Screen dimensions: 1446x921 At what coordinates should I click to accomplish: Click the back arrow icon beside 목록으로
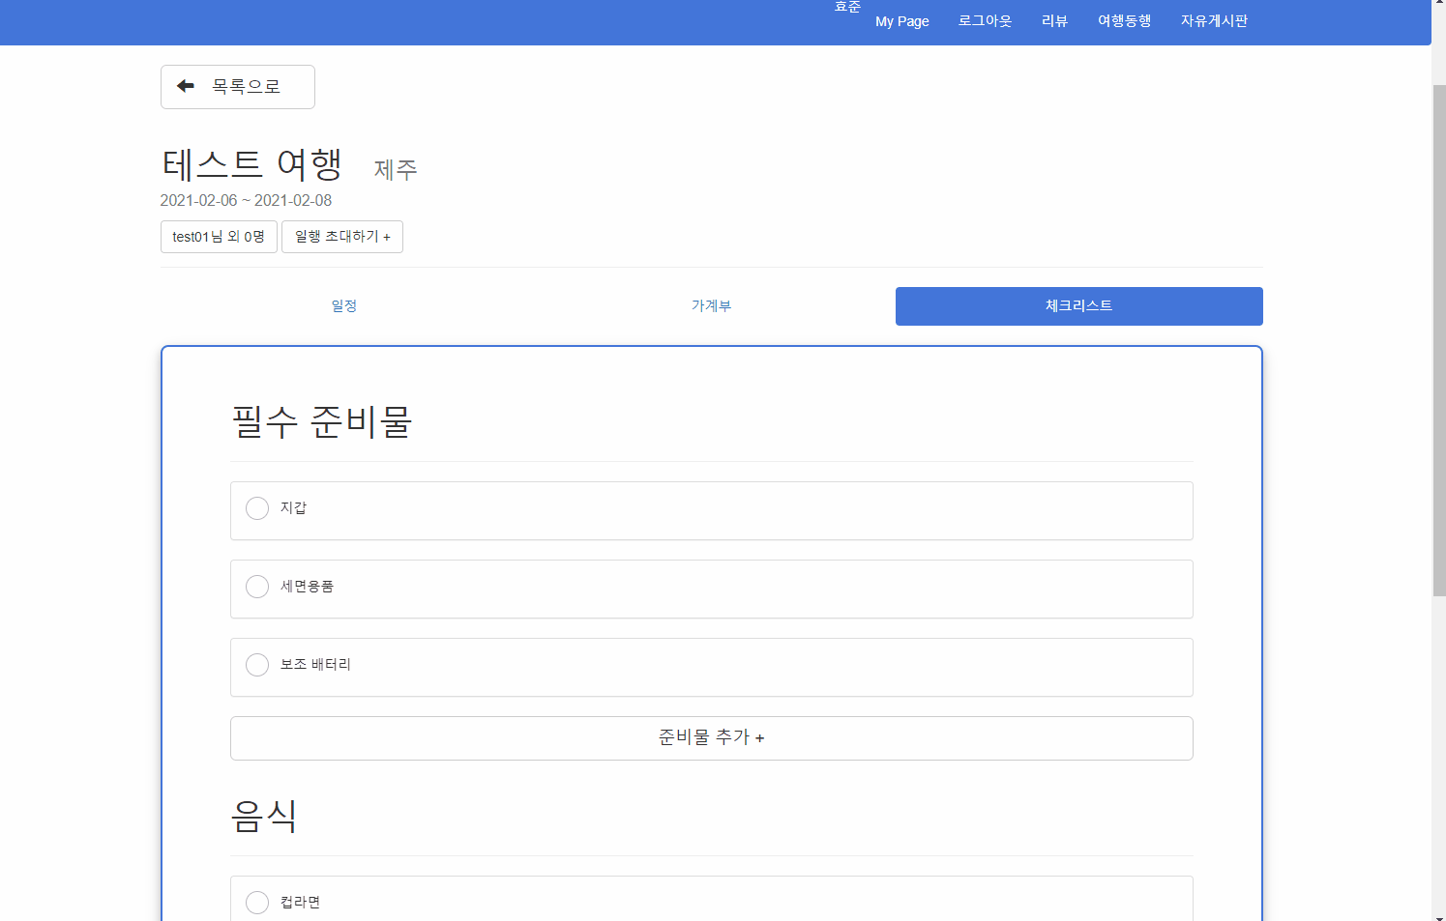point(186,86)
